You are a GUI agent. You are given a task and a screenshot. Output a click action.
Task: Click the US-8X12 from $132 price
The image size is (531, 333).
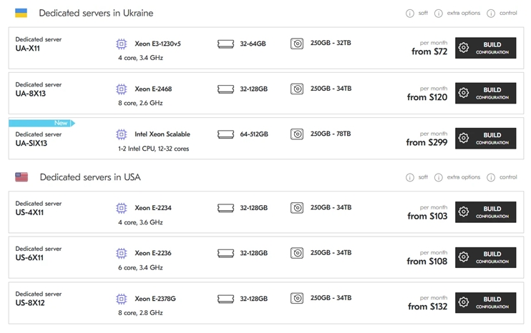pyautogui.click(x=427, y=307)
